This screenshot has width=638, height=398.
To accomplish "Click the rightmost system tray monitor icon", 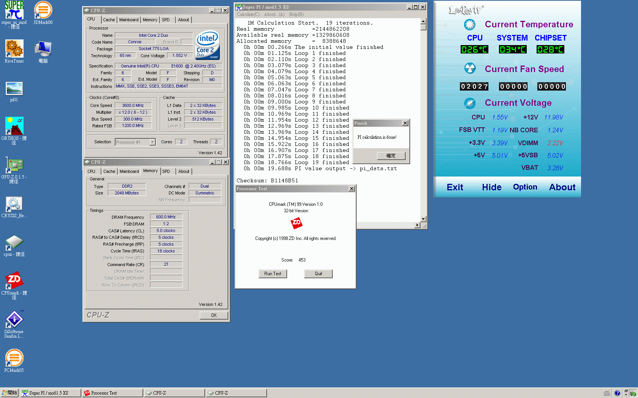I will 633,393.
